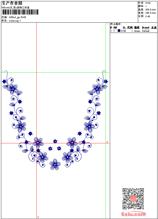This screenshot has height=219, width=158.
Task: Select the '9142' value in the stop-sequence row
Action: pyautogui.click(x=123, y=31)
